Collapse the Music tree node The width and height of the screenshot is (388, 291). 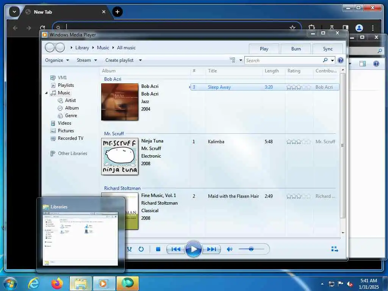point(46,93)
